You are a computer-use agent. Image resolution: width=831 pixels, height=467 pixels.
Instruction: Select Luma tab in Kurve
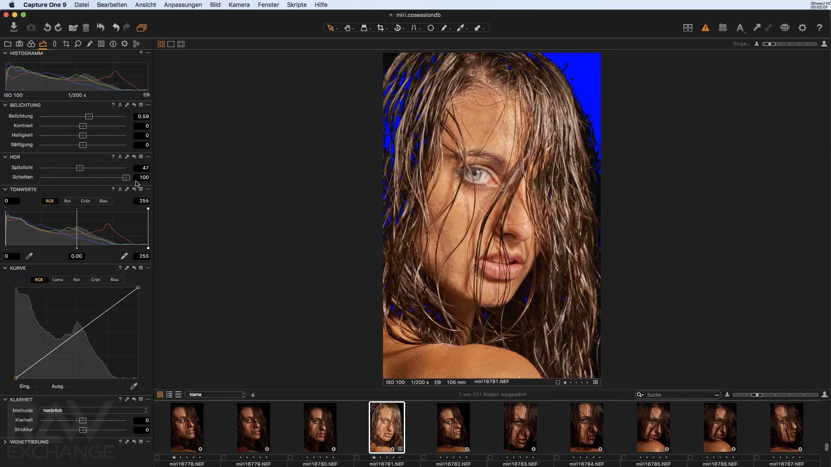click(x=58, y=280)
